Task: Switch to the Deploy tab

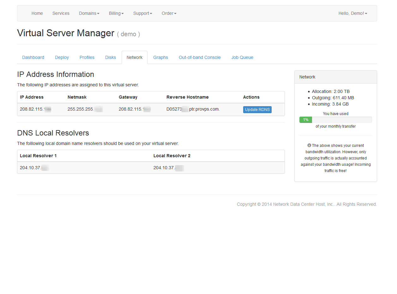Action: pyautogui.click(x=62, y=57)
